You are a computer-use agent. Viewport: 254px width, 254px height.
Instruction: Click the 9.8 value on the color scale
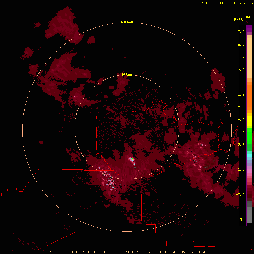[241, 32]
